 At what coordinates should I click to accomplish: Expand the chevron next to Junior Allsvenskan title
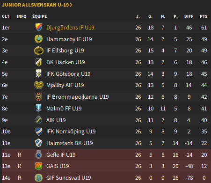71,5
